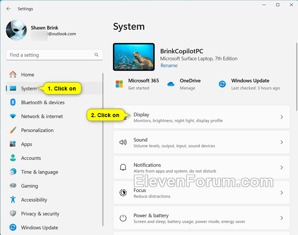
Task: Open Bluetooth & devices icon
Action: pyautogui.click(x=13, y=102)
